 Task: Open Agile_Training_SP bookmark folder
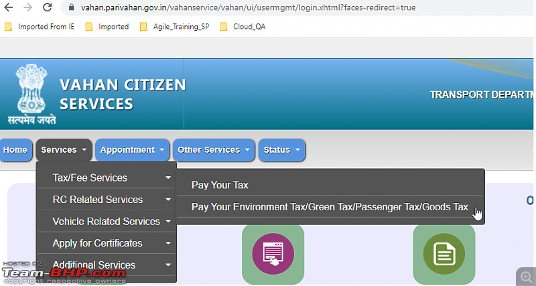point(174,27)
